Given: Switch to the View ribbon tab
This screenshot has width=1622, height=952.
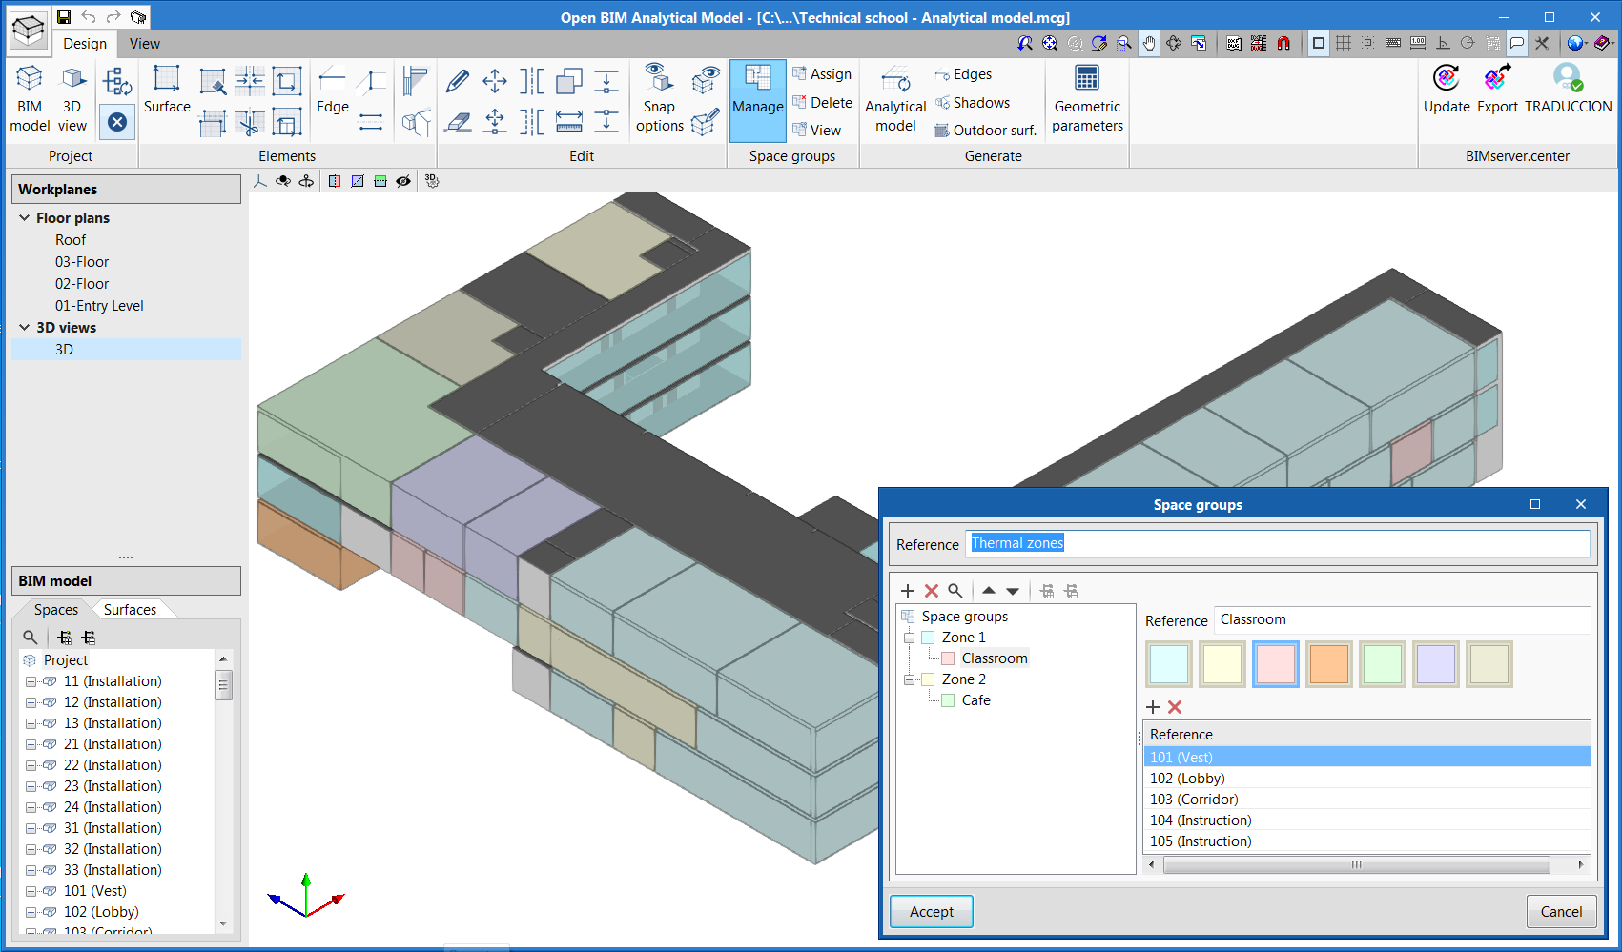Looking at the screenshot, I should (x=144, y=44).
